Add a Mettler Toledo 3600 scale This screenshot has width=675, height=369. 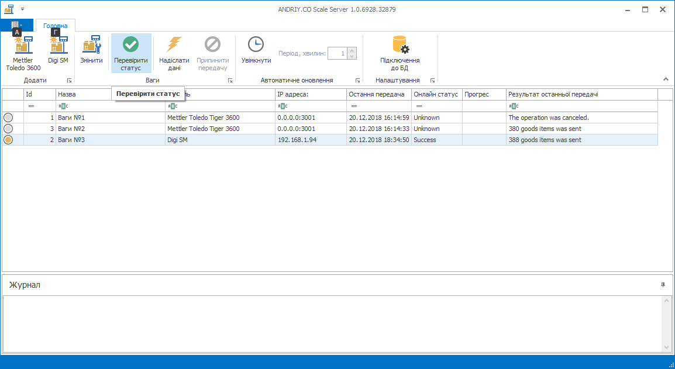click(x=23, y=53)
